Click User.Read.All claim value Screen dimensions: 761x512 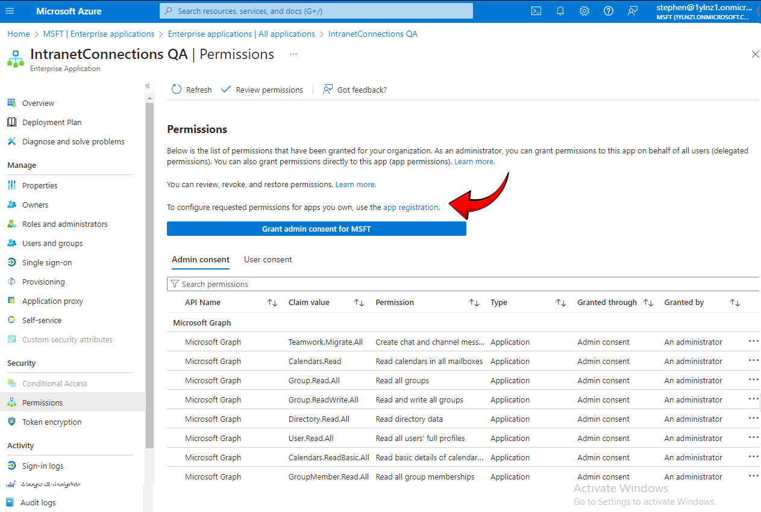(311, 438)
